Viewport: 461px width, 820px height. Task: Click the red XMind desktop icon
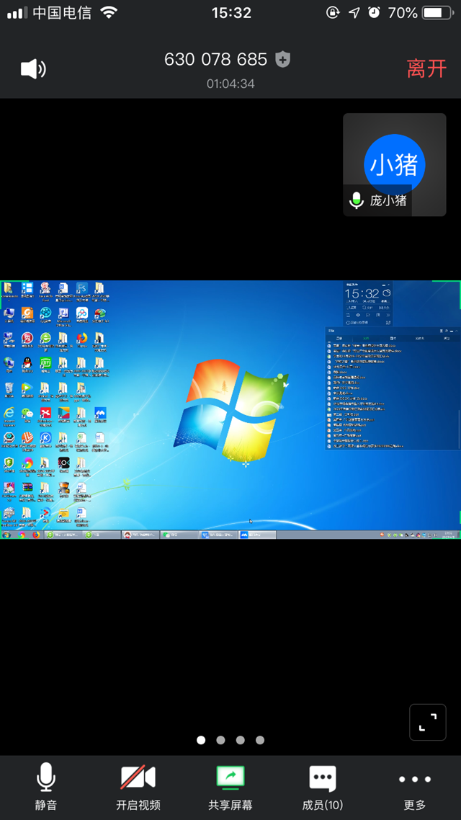click(45, 414)
